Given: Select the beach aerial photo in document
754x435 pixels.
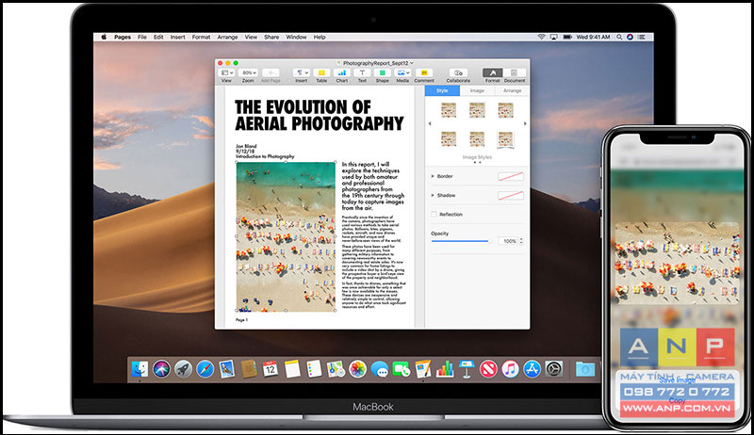Looking at the screenshot, I should 287,236.
